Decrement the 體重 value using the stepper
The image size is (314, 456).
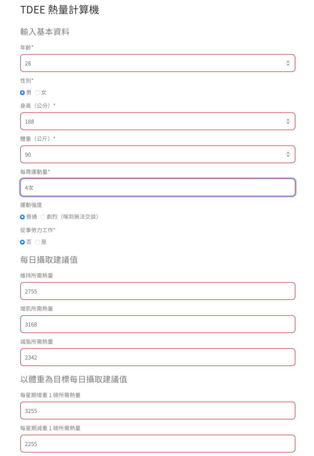[288, 157]
